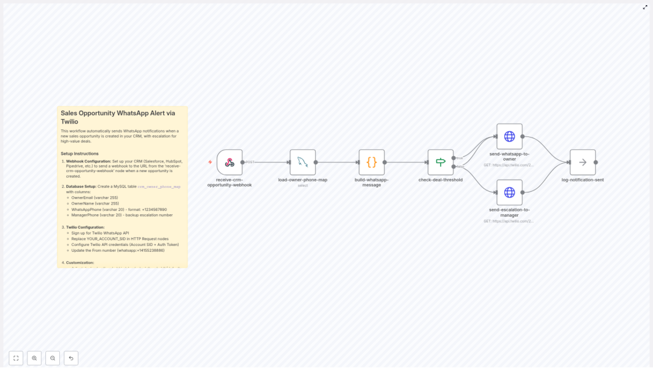This screenshot has height=383, width=653.
Task: Select the receive-crm-opportunity-webhook node icon
Action: 230,163
